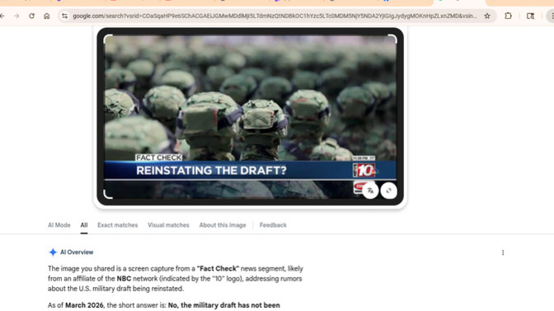Open the About this image tab

point(223,225)
